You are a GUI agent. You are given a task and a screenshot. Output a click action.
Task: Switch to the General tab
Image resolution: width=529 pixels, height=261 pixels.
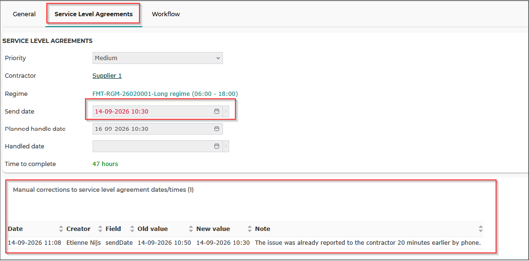click(24, 14)
